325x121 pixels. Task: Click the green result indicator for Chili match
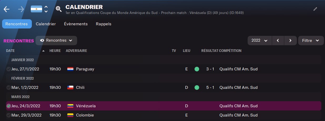(197, 88)
